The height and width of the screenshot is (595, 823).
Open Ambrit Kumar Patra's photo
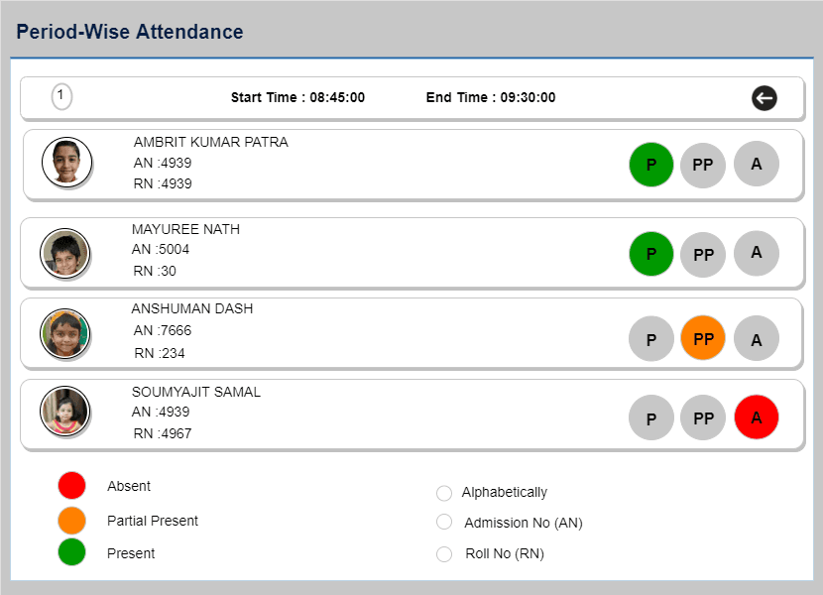click(66, 163)
